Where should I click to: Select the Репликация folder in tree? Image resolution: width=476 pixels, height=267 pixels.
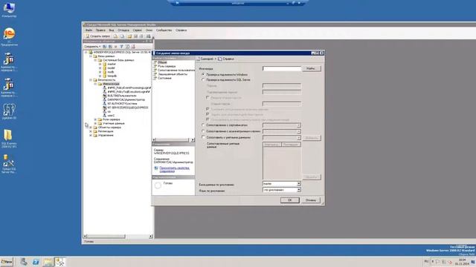[x=106, y=131]
